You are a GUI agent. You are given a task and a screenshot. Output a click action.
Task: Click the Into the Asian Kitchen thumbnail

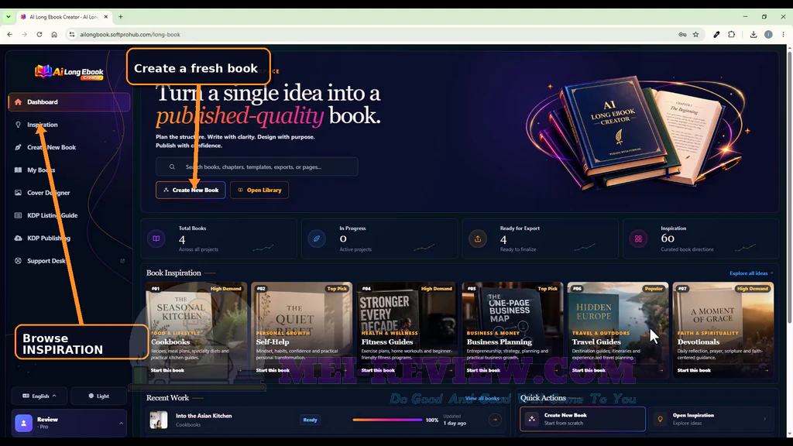click(159, 420)
